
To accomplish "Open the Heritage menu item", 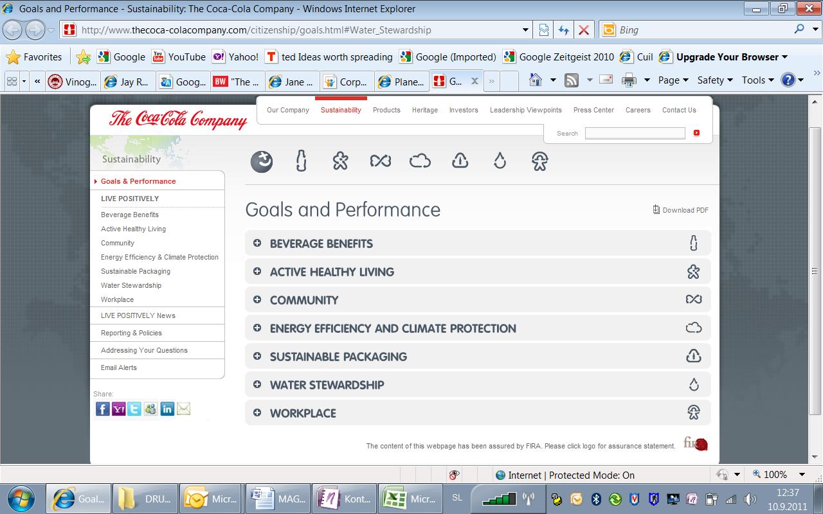I will 425,110.
